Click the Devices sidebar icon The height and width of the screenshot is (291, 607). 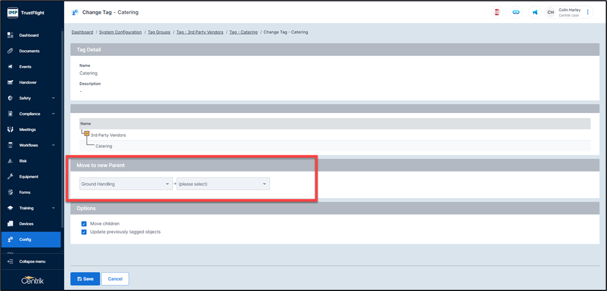(10, 224)
